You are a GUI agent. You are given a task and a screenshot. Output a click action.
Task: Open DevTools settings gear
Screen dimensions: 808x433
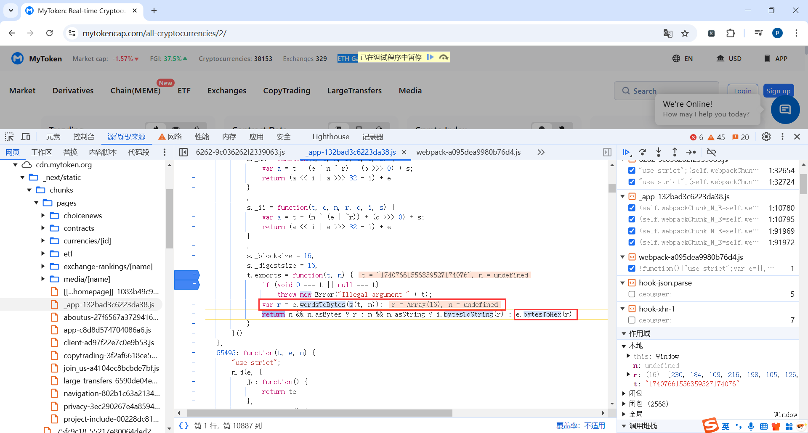766,137
